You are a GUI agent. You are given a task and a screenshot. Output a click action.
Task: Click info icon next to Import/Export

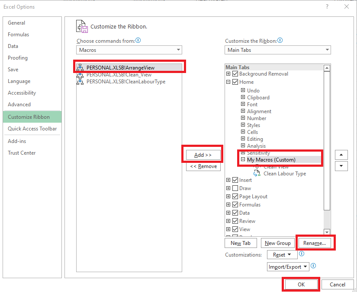tap(313, 266)
